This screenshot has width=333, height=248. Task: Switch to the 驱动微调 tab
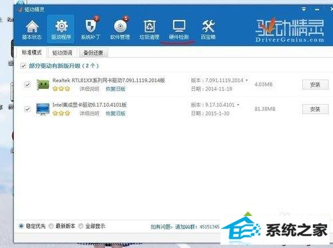tap(62, 53)
